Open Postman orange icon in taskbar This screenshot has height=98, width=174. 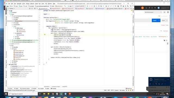pos(70,94)
